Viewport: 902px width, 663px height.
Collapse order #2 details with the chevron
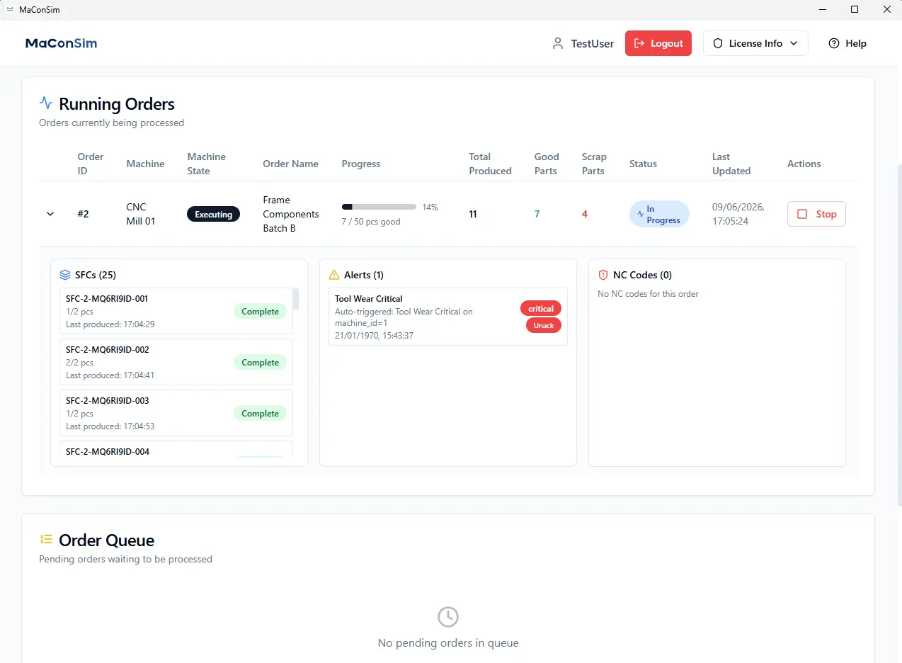[x=50, y=214]
